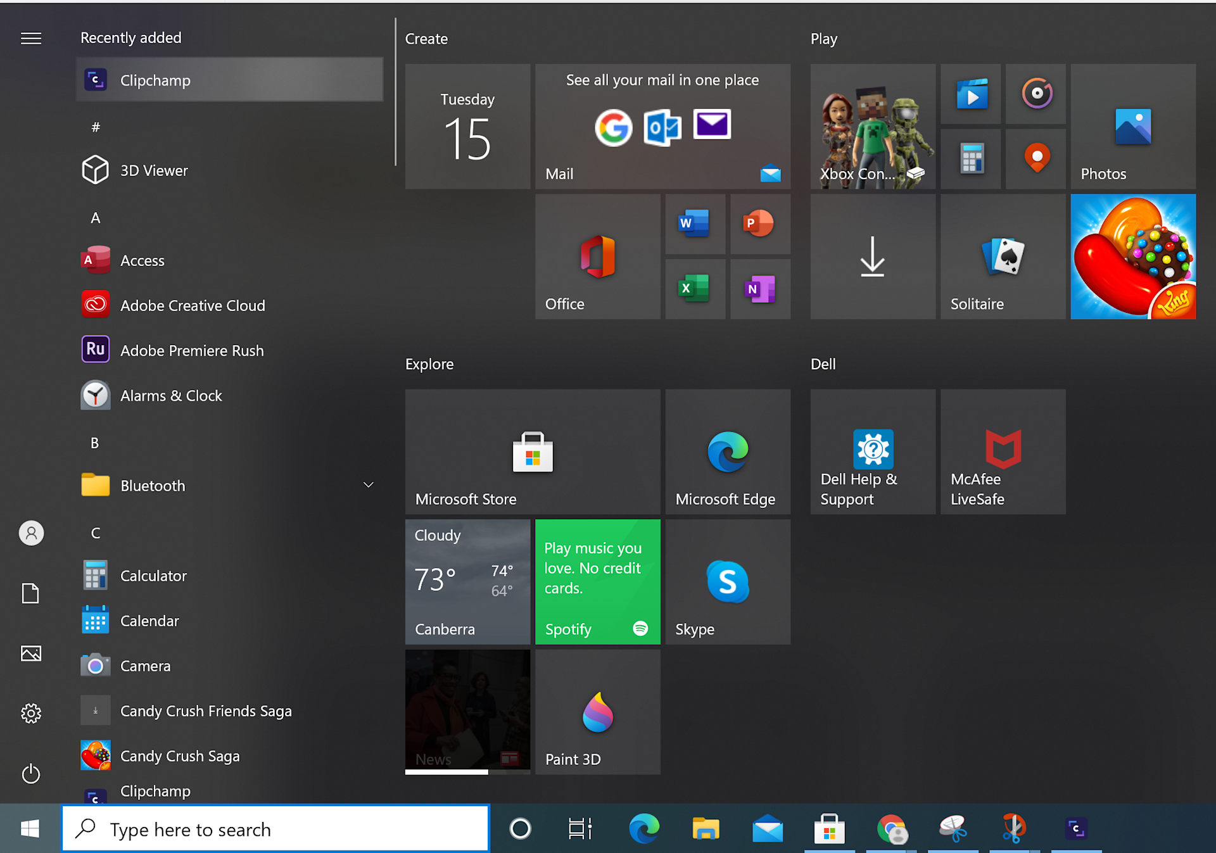1216x853 pixels.
Task: Open Cortana from the taskbar
Action: tap(520, 828)
